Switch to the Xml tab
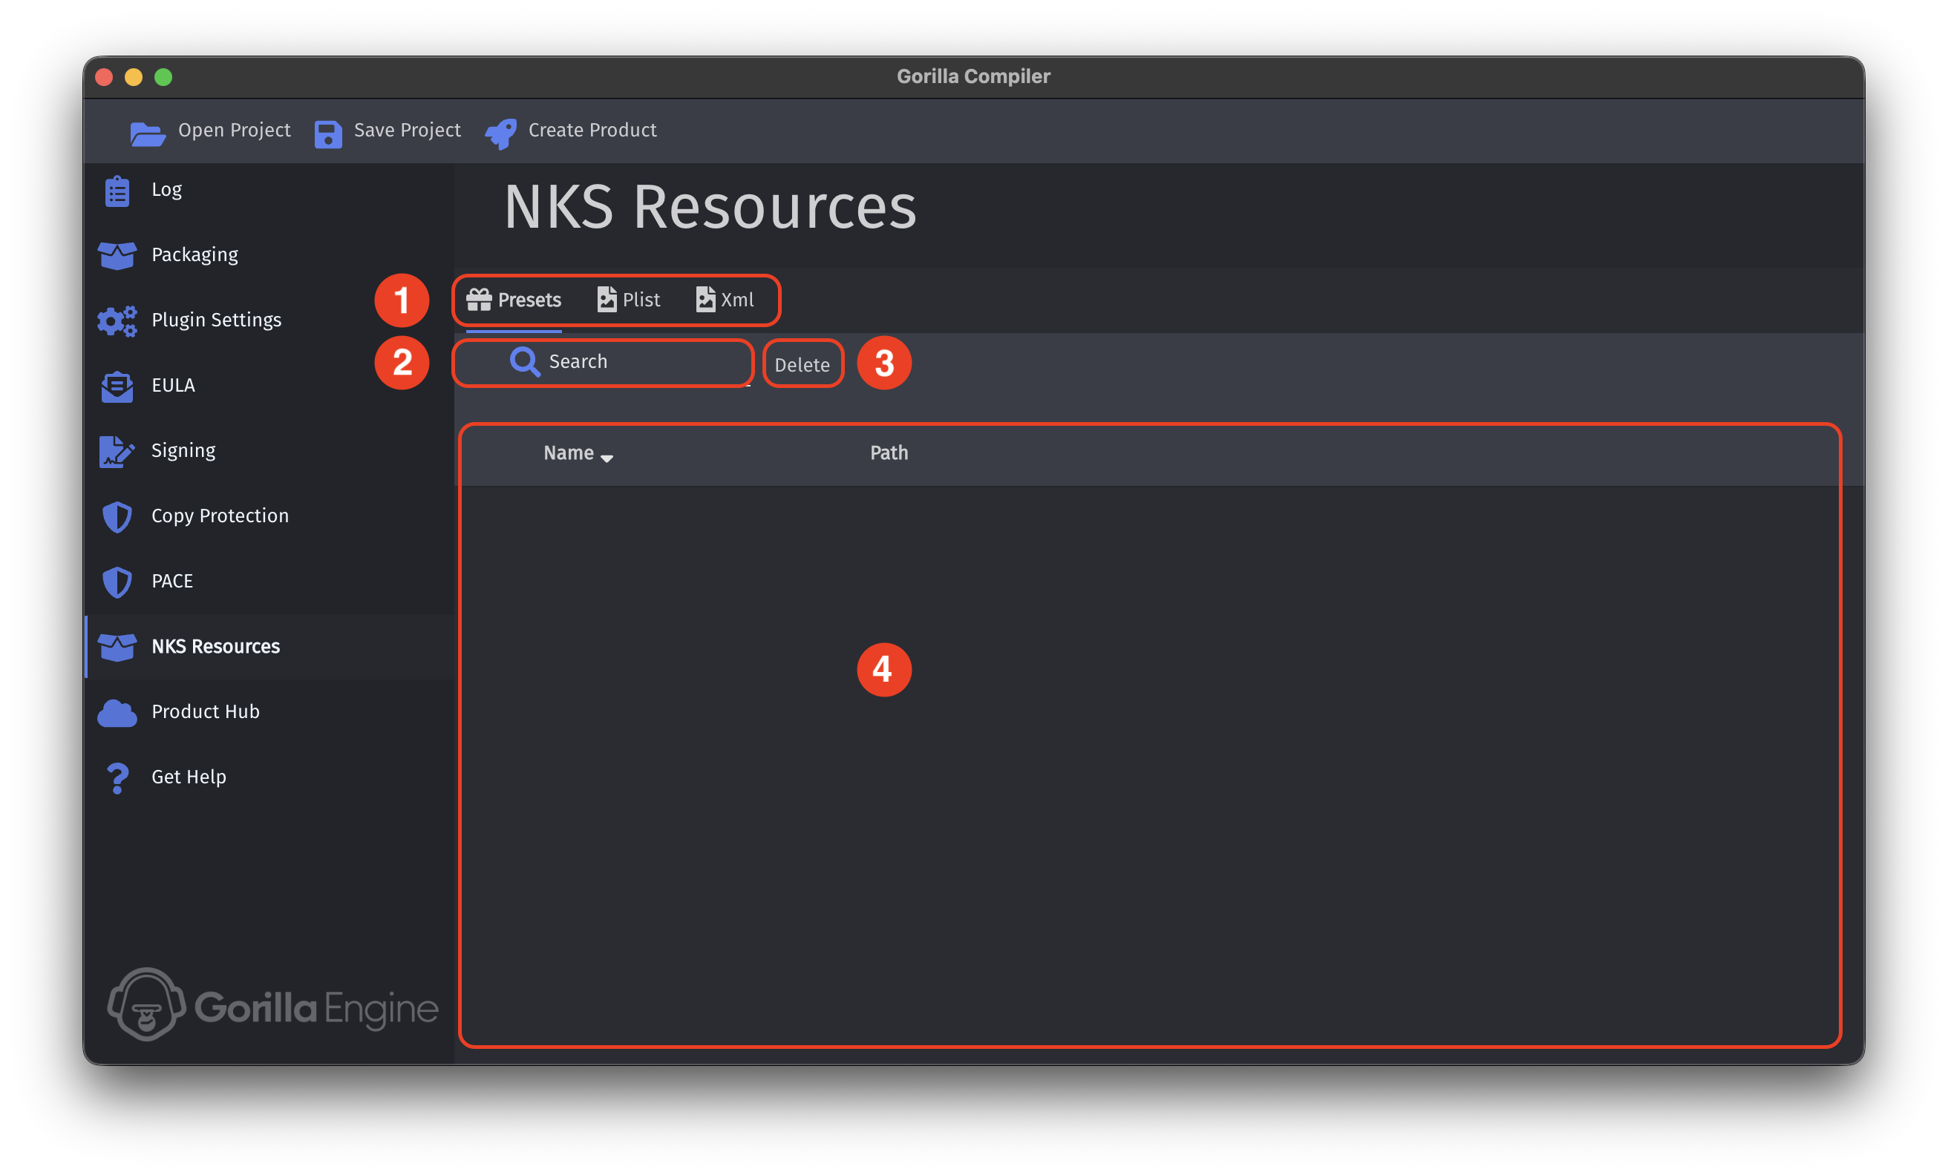The image size is (1948, 1175). (x=725, y=300)
